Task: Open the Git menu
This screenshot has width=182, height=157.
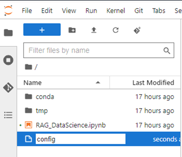Action: click(x=138, y=11)
